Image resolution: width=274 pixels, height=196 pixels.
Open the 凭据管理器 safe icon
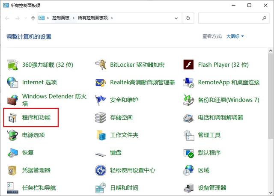pos(12,170)
